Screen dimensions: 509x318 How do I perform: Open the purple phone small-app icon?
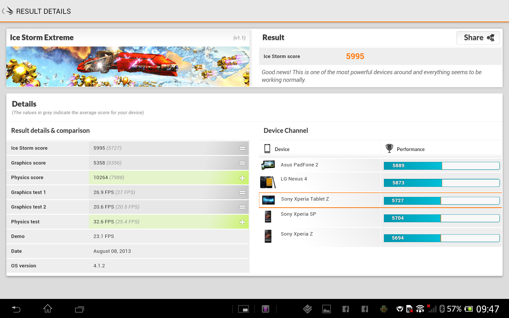265,309
